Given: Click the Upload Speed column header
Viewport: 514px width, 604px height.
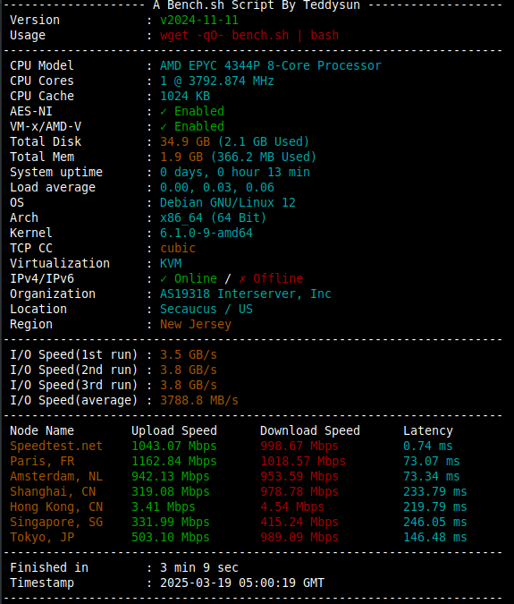Looking at the screenshot, I should point(174,430).
